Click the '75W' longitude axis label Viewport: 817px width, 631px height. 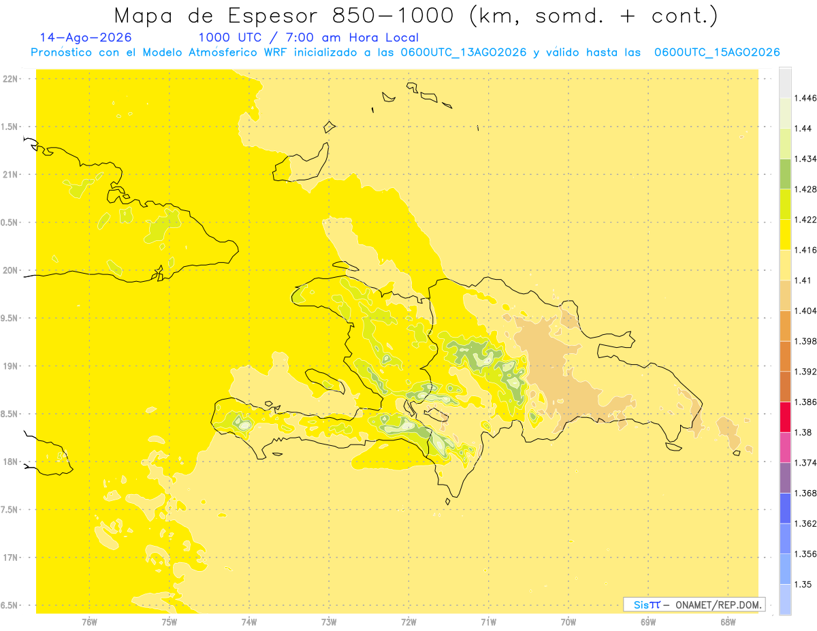pyautogui.click(x=170, y=622)
